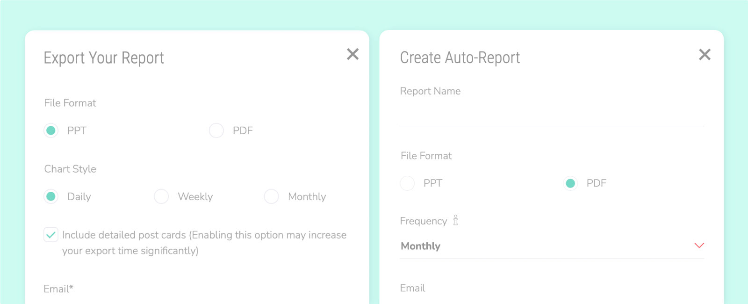The height and width of the screenshot is (304, 748).
Task: Select the PDF file format for export
Action: (216, 130)
